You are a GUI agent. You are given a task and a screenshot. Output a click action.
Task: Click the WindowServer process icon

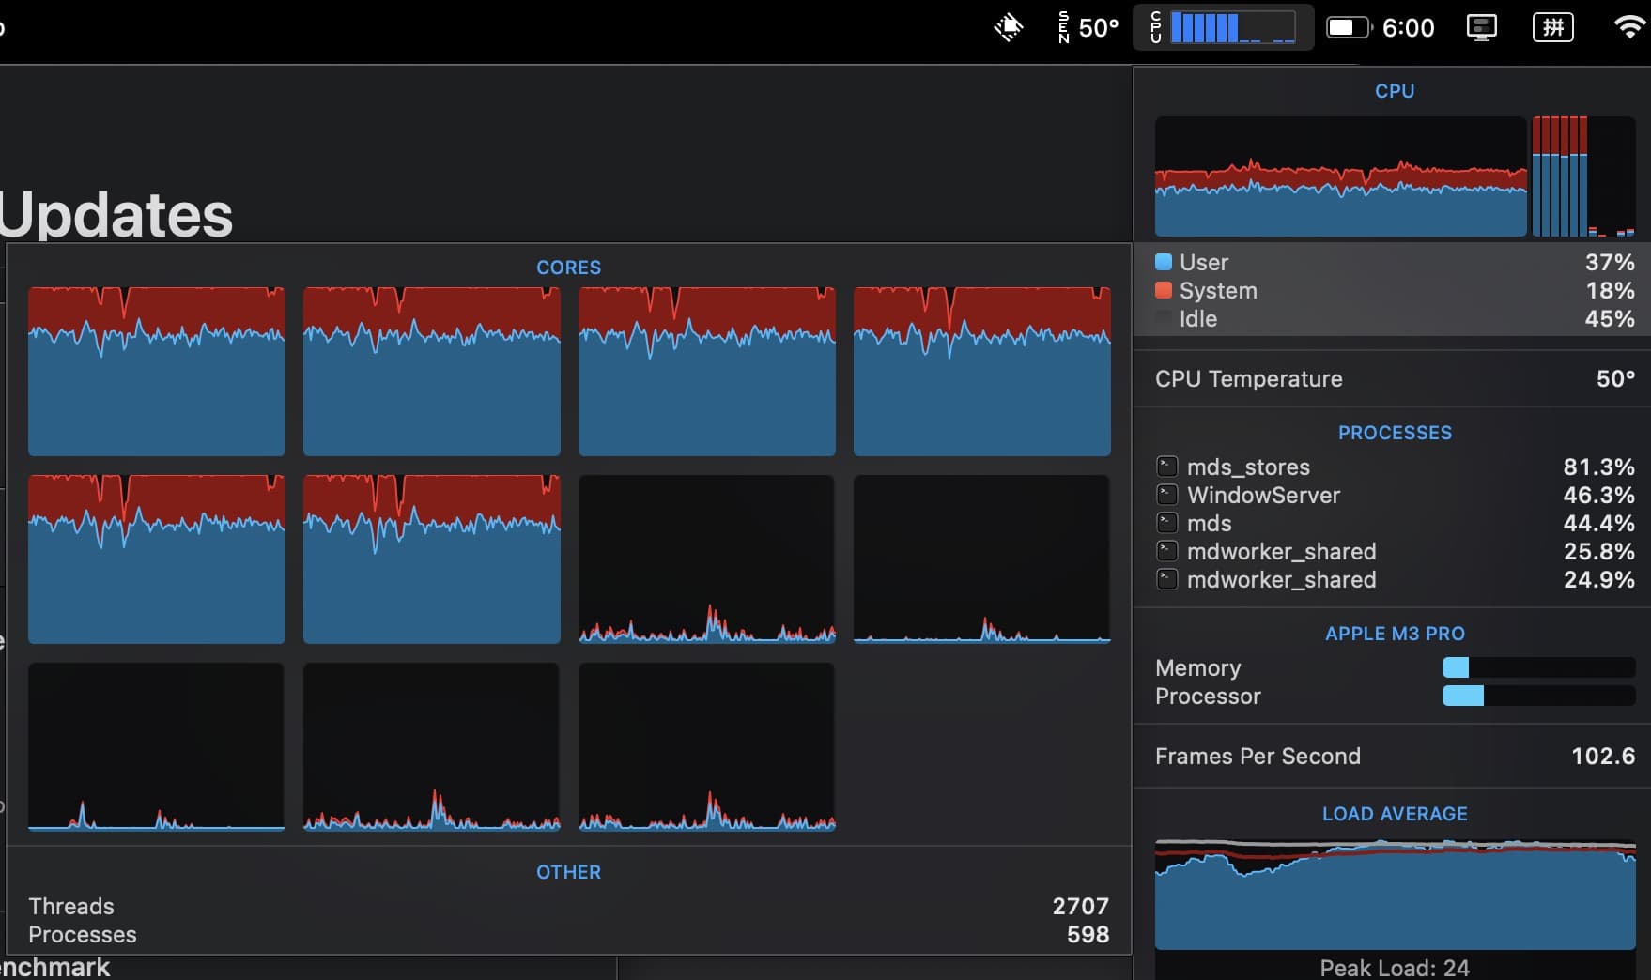tap(1166, 495)
